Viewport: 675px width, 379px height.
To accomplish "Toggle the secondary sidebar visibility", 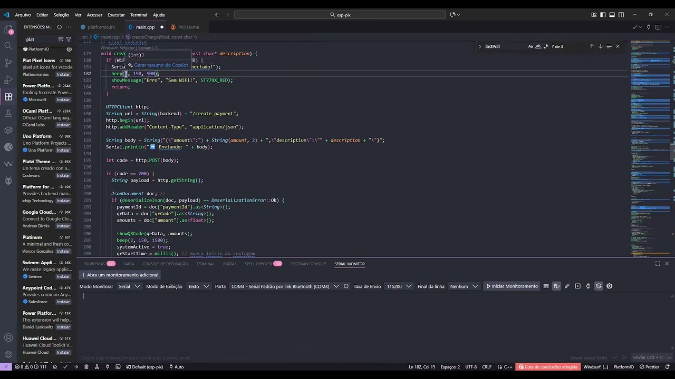I will pos(621,15).
